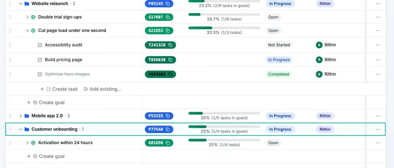This screenshot has width=394, height=168.
Task: Change the Not Started status of Accessibility audit
Action: (279, 45)
